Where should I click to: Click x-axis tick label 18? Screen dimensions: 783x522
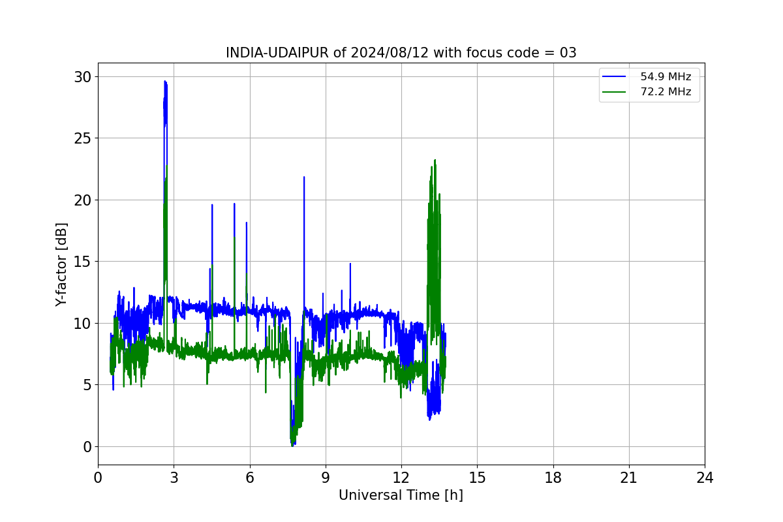click(553, 478)
